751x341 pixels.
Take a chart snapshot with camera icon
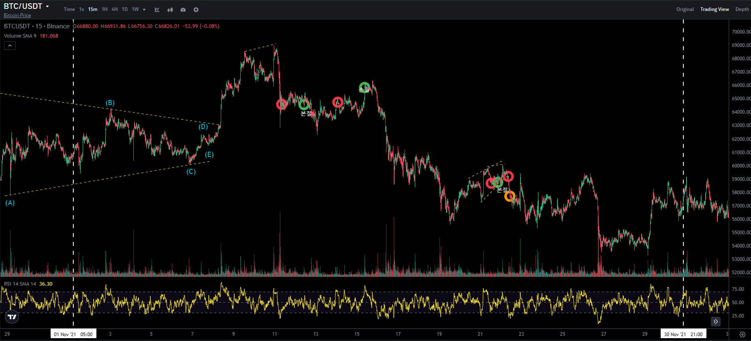(x=183, y=10)
